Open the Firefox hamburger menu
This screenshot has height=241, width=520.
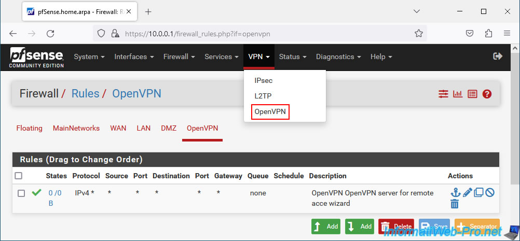tap(507, 34)
